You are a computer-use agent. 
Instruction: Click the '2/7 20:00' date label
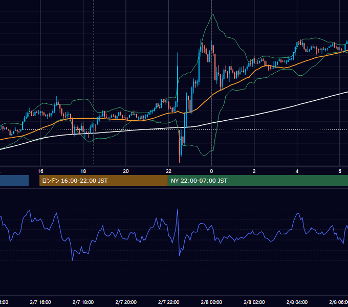point(126,302)
